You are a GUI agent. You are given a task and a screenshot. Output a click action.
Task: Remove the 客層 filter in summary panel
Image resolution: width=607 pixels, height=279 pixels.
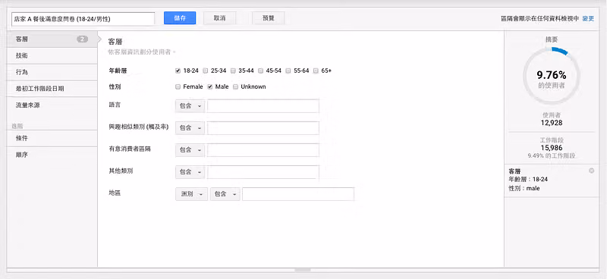point(591,171)
